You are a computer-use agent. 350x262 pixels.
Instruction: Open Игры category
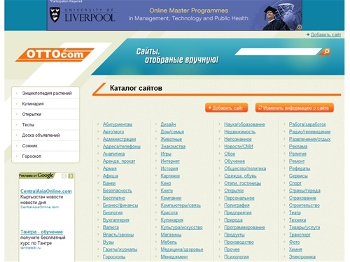(x=166, y=154)
